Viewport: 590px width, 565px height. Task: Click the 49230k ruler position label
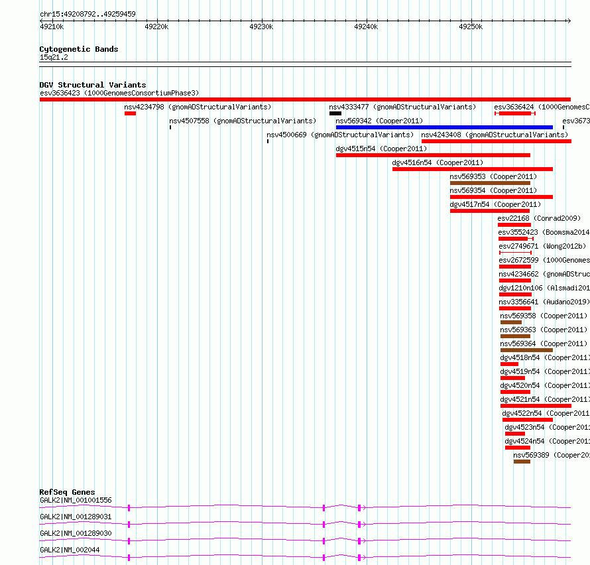coord(261,27)
